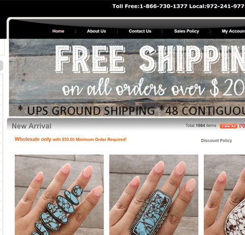Go to the Home page
This screenshot has height=235, width=245.
tap(58, 31)
